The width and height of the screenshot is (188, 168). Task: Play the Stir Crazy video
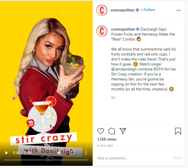[6, 153]
